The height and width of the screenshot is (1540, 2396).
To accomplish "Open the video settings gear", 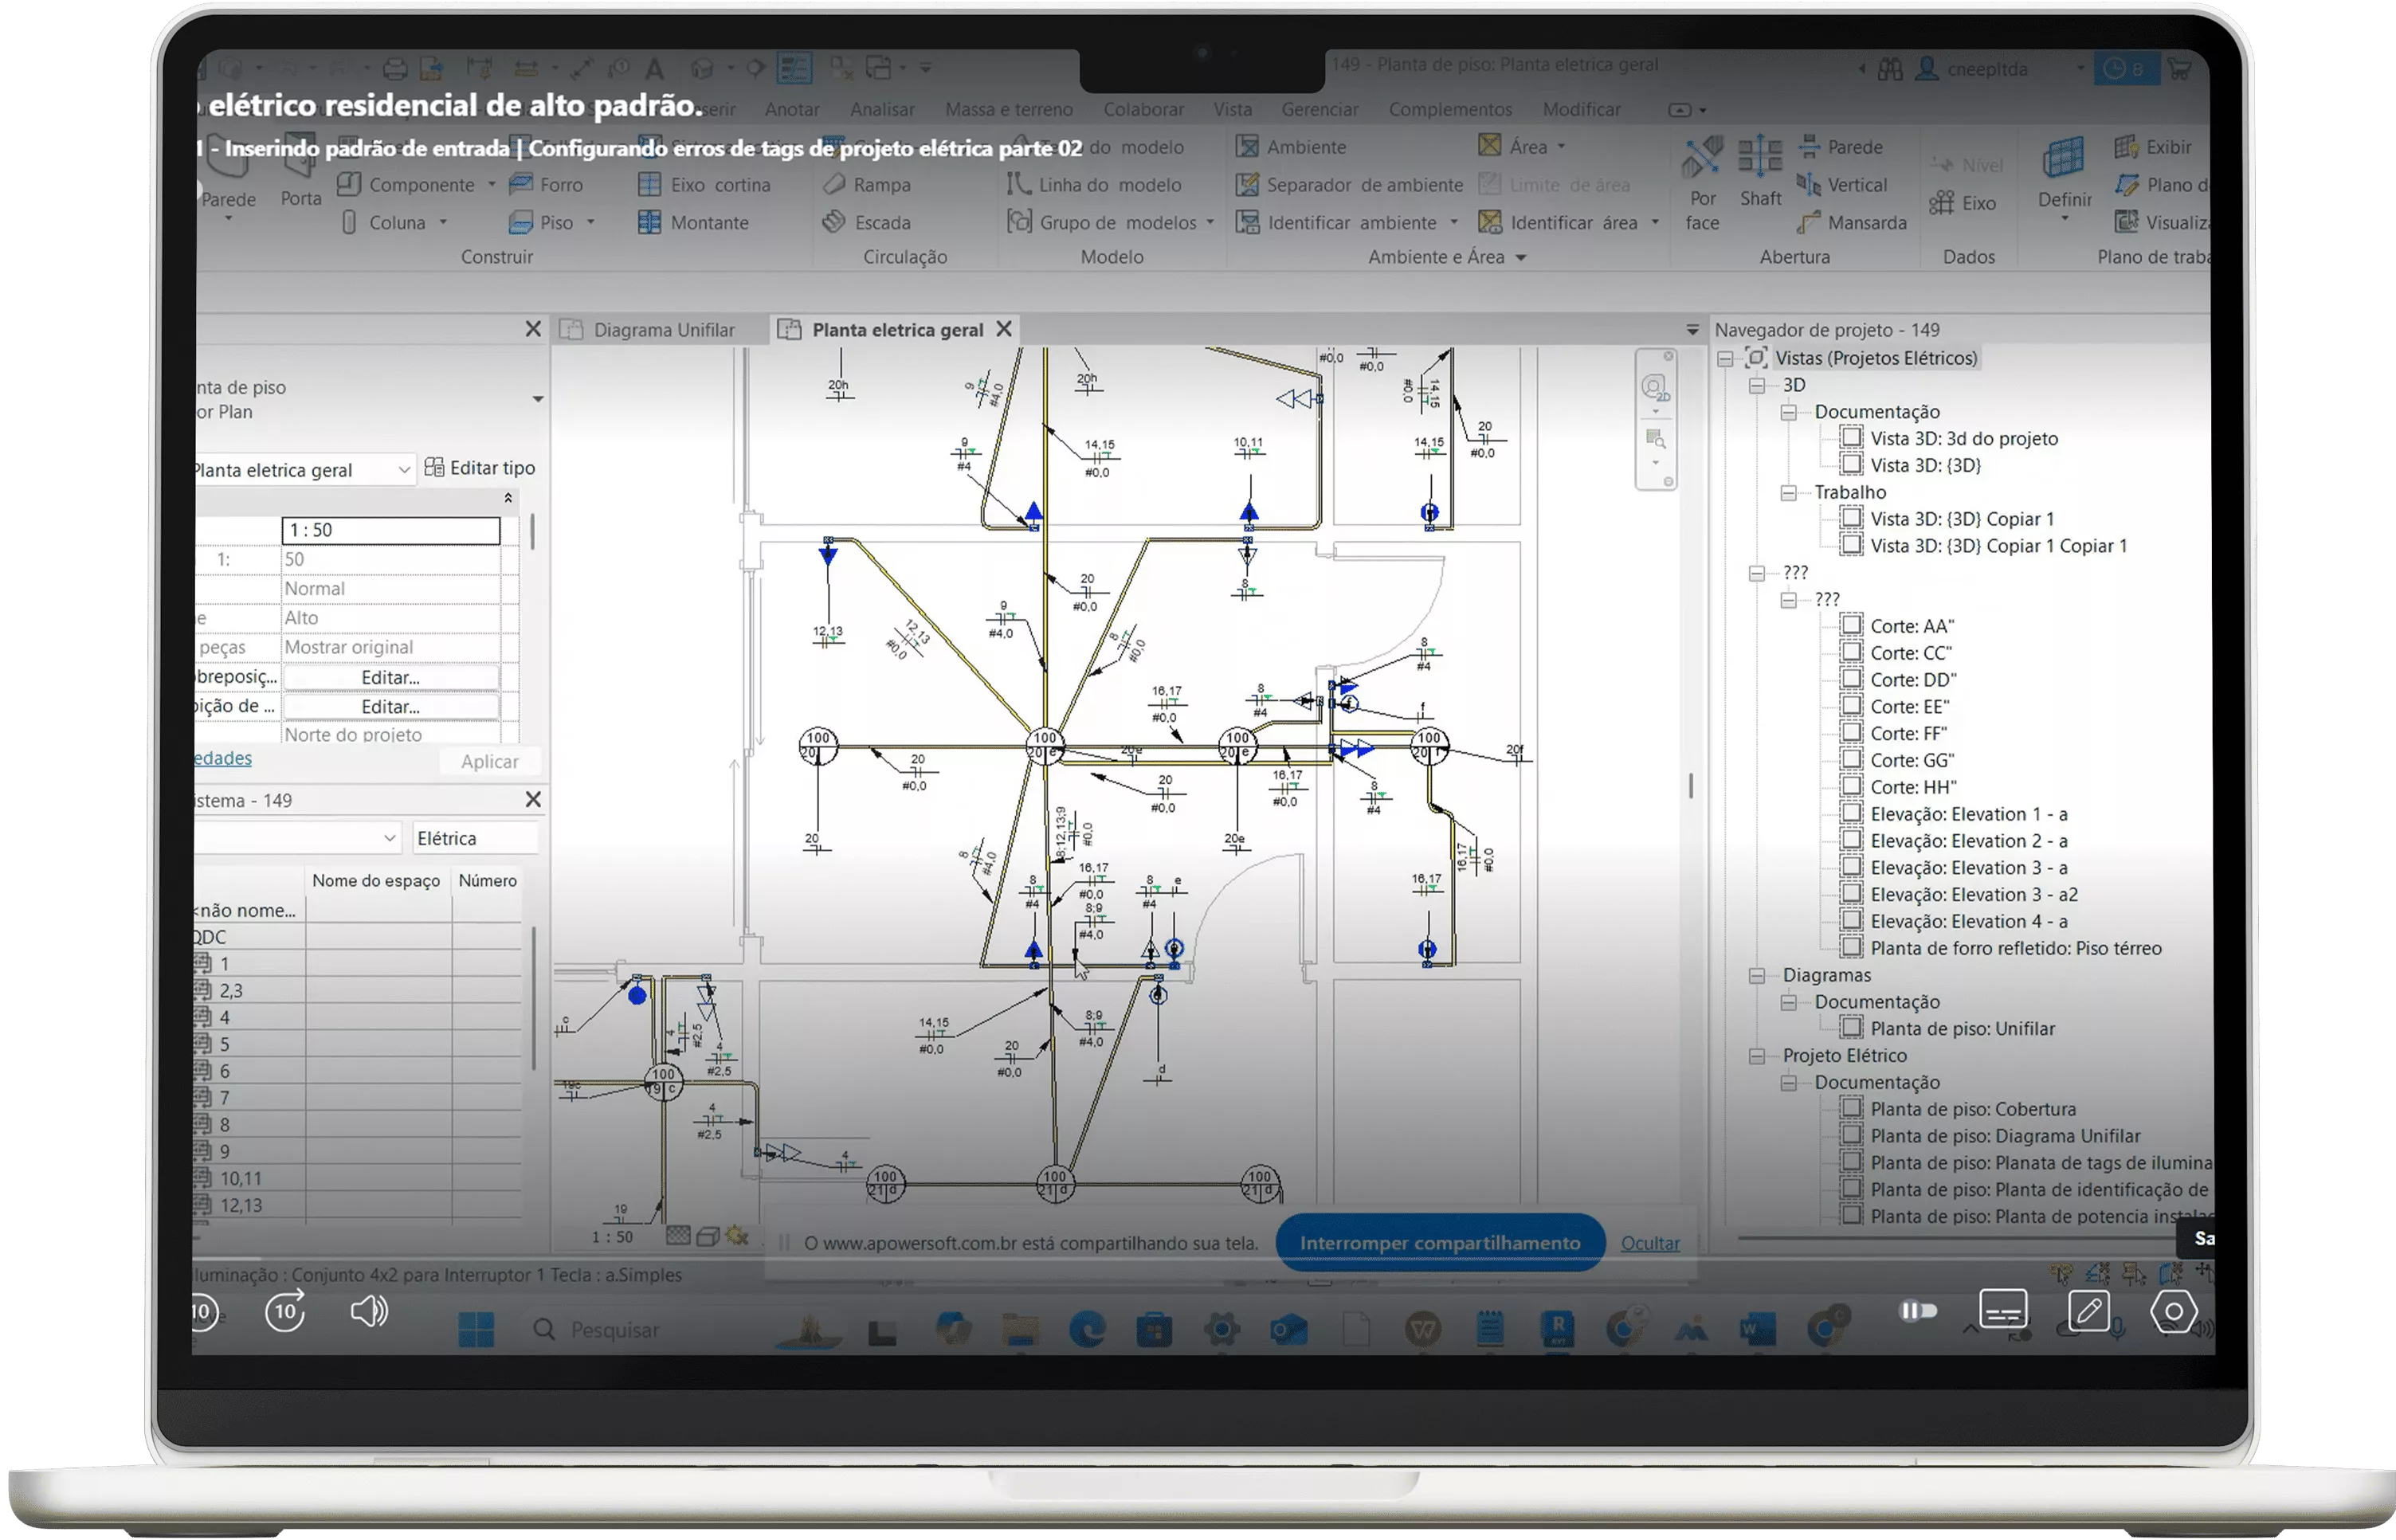I will [x=2174, y=1311].
